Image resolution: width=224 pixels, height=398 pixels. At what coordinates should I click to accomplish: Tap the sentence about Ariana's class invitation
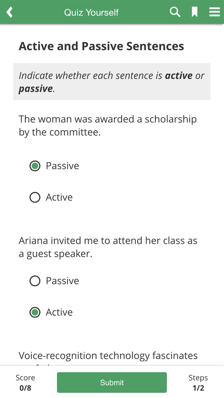[x=108, y=247]
